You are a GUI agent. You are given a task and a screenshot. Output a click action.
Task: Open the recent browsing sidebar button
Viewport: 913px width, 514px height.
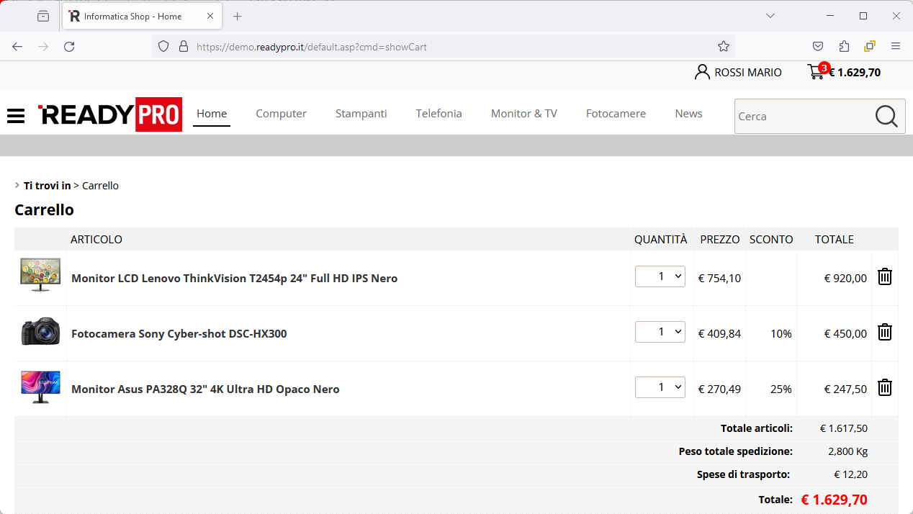tap(43, 16)
